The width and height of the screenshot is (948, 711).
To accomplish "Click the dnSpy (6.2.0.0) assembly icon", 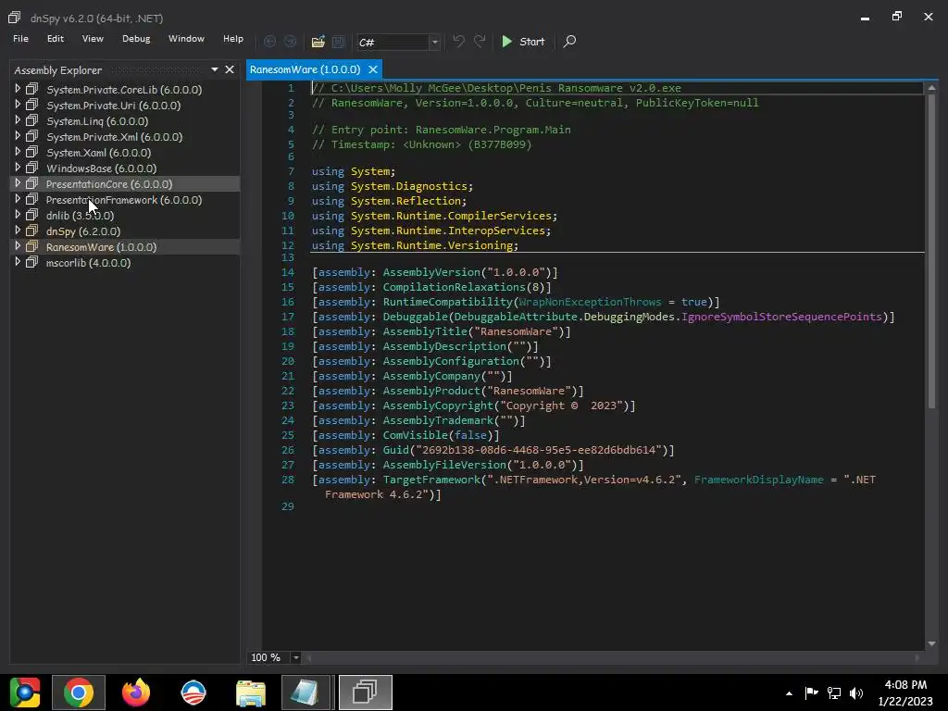I will click(32, 231).
